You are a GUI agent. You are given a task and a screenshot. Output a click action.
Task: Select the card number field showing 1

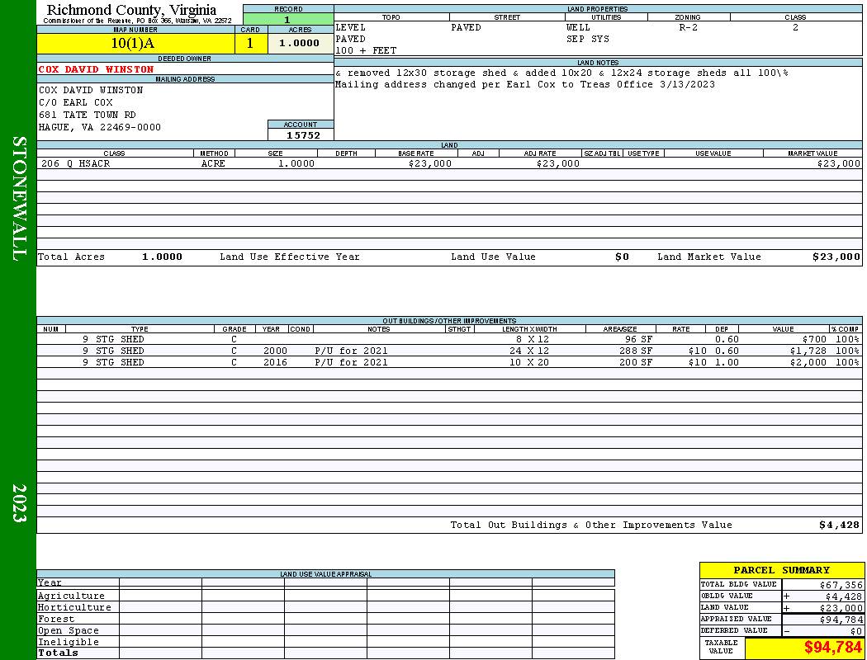(x=250, y=44)
